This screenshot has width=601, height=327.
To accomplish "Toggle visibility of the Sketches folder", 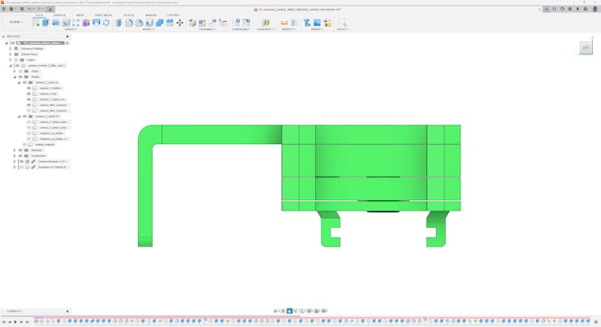I will 20,150.
